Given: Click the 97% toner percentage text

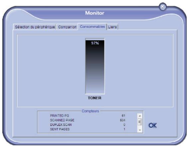Looking at the screenshot, I should (x=95, y=43).
